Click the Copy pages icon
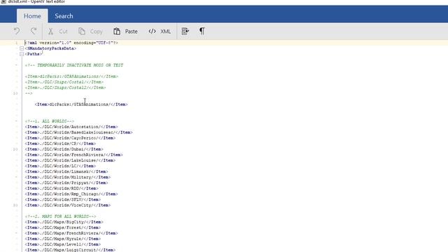This screenshot has width=448, height=252. 82,31
